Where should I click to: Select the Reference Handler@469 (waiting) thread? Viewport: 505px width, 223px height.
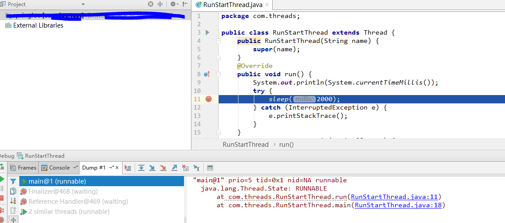[x=101, y=202]
